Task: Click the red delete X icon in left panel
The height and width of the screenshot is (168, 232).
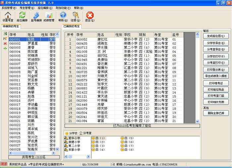Action: point(5,43)
